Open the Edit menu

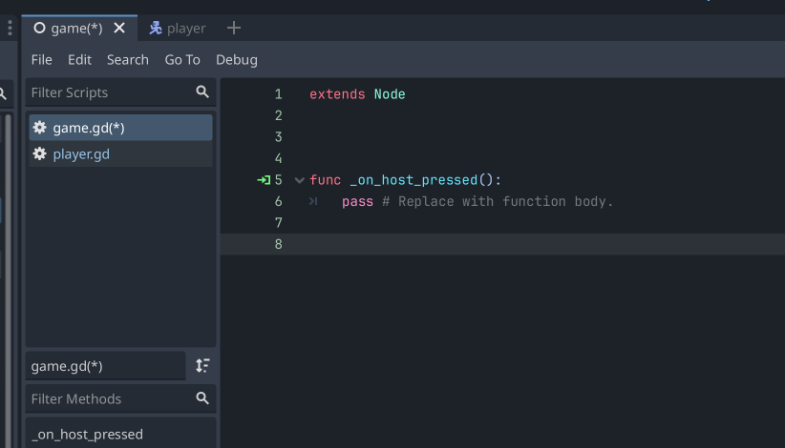pyautogui.click(x=79, y=60)
